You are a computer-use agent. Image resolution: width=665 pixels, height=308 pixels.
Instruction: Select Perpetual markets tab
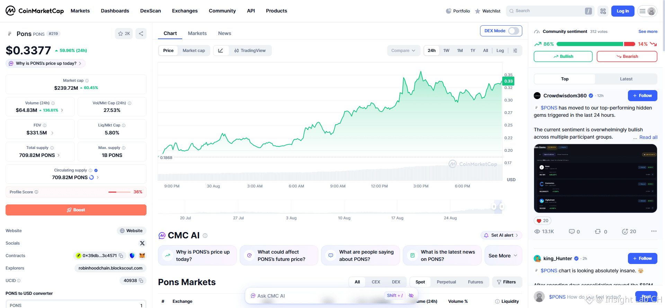446,282
